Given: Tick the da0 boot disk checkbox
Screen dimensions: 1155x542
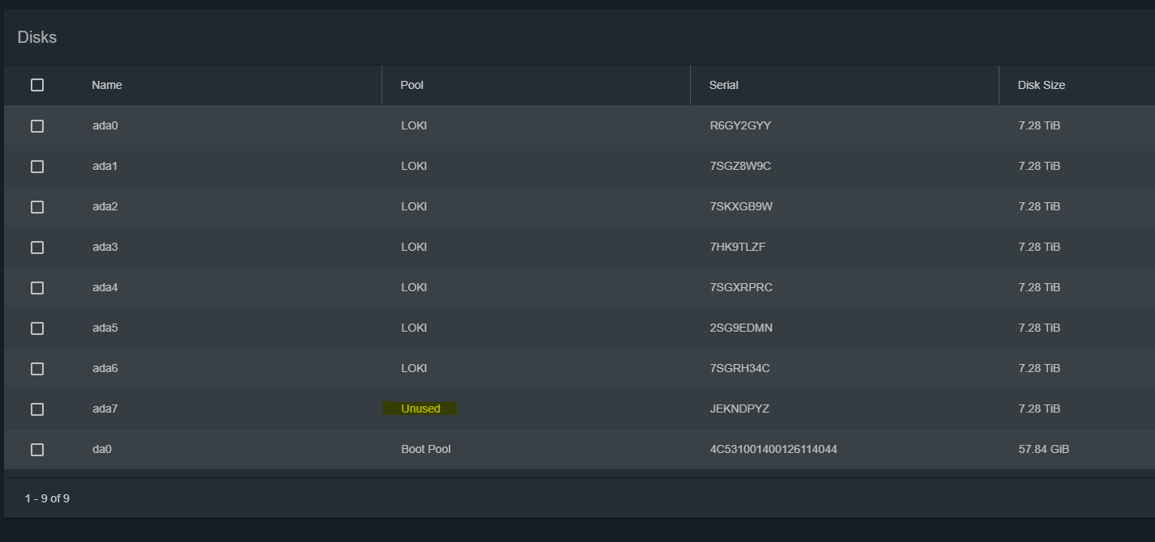Looking at the screenshot, I should [x=37, y=450].
